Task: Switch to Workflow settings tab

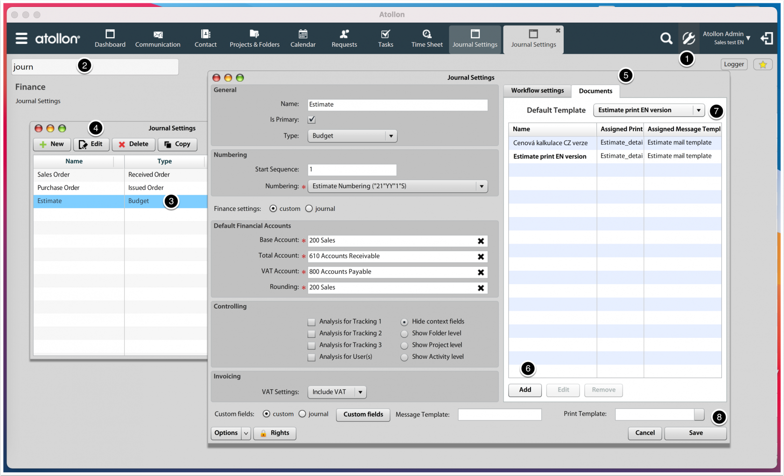Action: (537, 91)
